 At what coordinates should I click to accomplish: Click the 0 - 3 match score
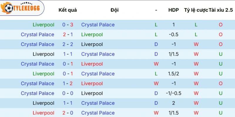pyautogui.click(x=68, y=25)
